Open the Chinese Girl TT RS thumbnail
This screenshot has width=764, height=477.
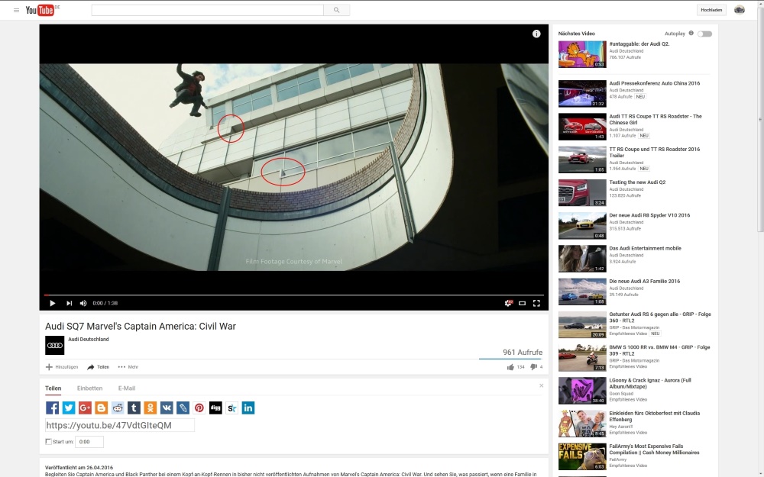tap(582, 127)
